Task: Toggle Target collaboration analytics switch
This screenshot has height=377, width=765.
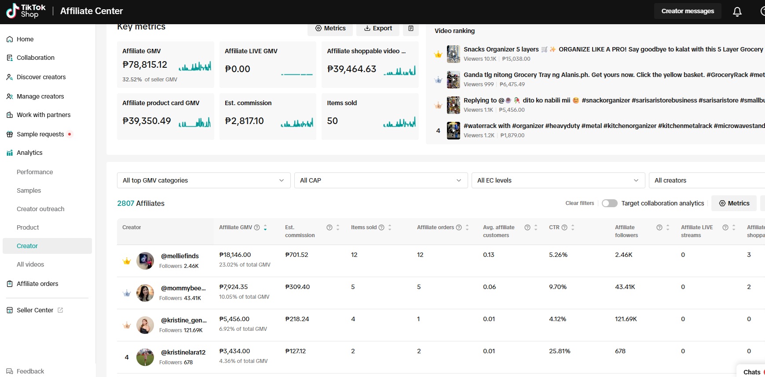Action: 610,203
